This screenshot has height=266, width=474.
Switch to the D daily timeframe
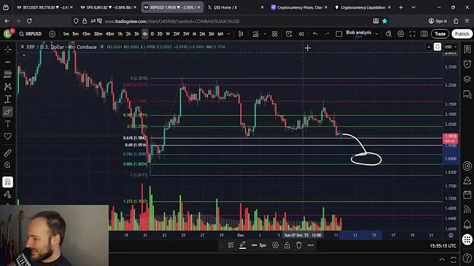[152, 34]
